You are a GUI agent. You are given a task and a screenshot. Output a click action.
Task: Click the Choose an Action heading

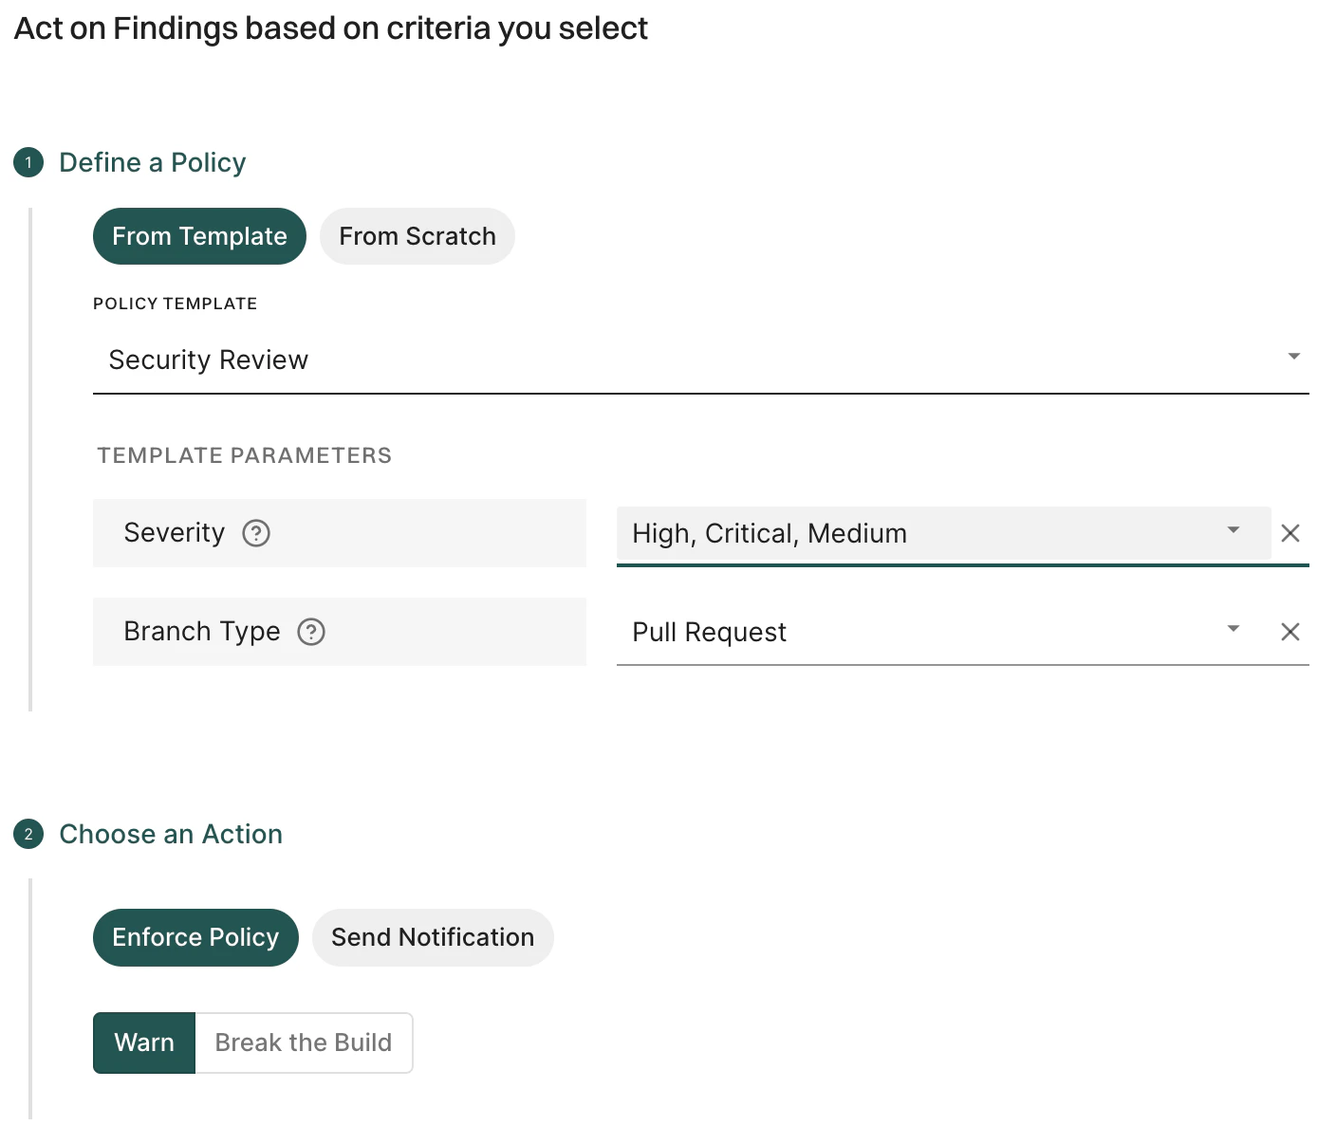[x=171, y=834]
